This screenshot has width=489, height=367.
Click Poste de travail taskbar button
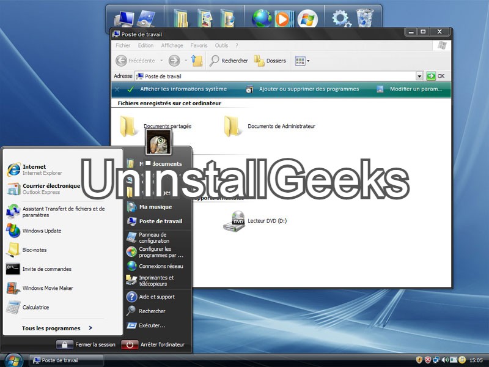(66, 360)
